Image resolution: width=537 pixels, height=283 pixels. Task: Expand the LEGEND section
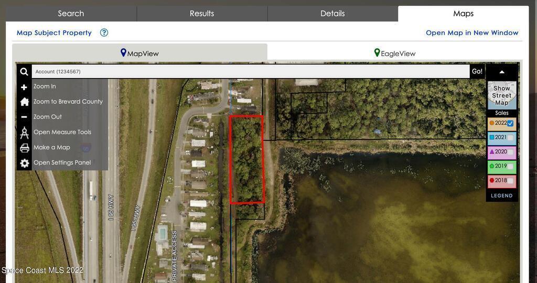pos(502,195)
